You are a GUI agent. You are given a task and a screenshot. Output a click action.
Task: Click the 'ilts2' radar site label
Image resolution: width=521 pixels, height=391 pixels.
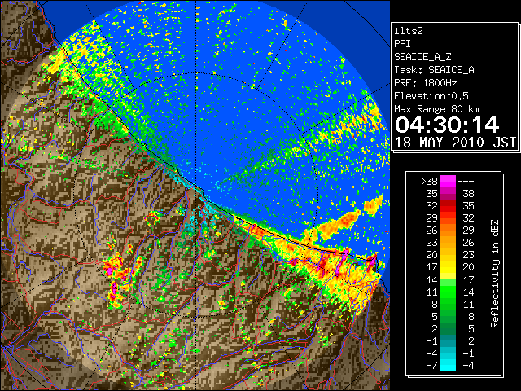coord(409,31)
